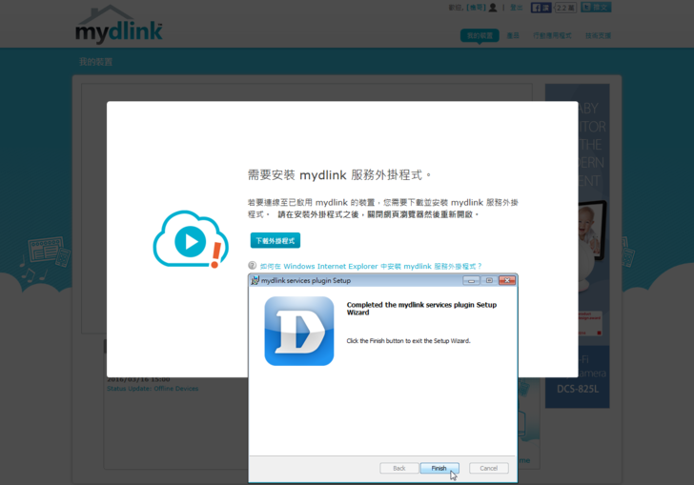Image resolution: width=694 pixels, height=485 pixels.
Task: Click the Completed the mydlink services plugin heading
Action: tap(421, 309)
